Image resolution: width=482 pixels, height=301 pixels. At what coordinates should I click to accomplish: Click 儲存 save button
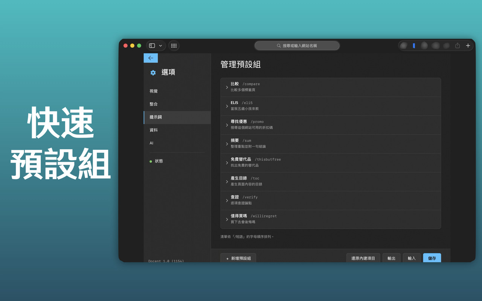(432, 258)
